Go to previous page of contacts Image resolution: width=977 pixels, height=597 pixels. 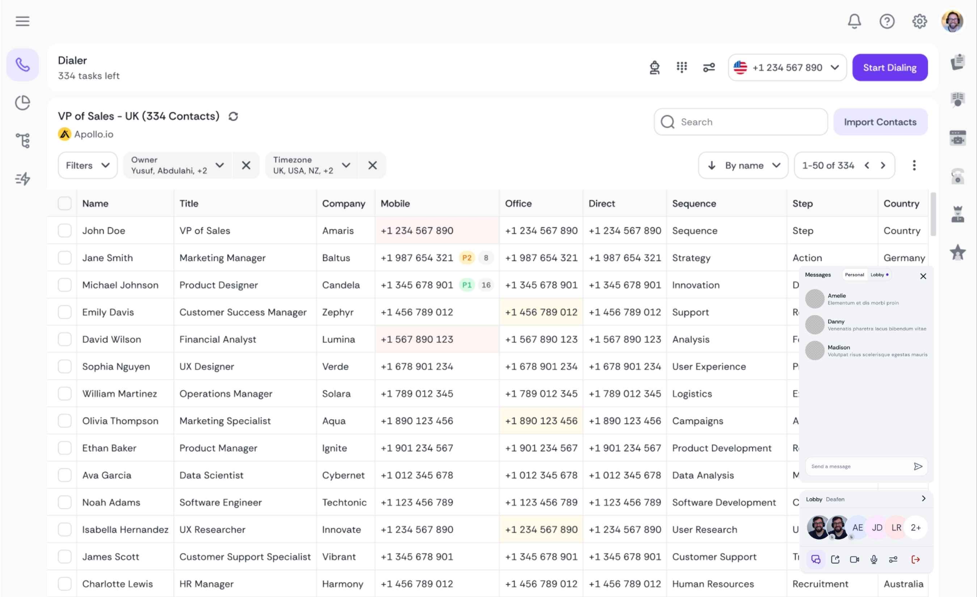pos(867,165)
